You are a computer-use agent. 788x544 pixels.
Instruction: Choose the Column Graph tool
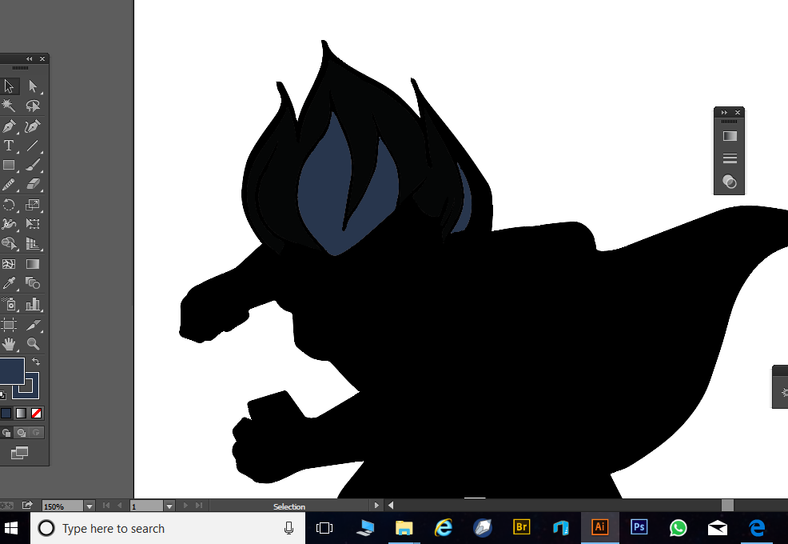[x=33, y=304]
